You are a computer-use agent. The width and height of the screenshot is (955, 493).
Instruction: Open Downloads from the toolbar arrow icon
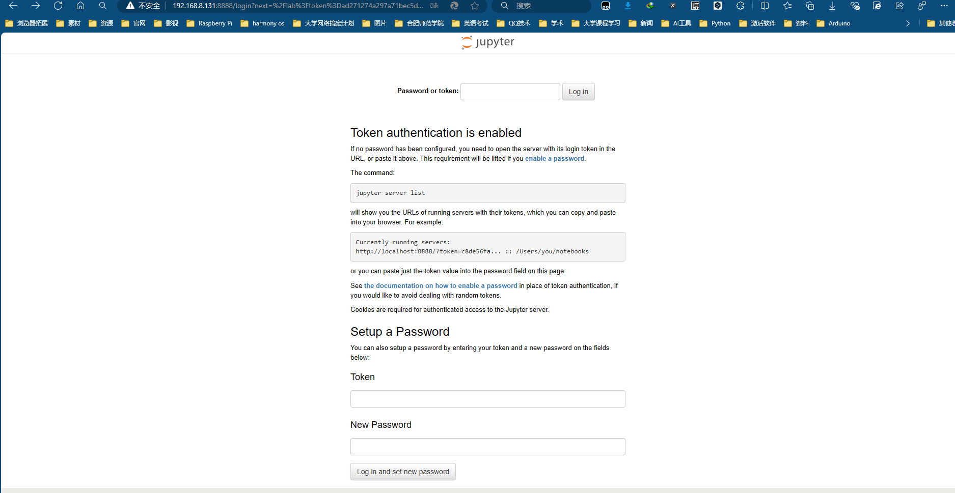832,6
